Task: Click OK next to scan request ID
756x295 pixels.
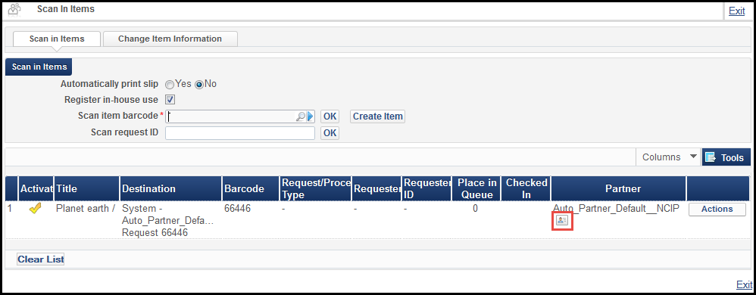Action: coord(330,133)
